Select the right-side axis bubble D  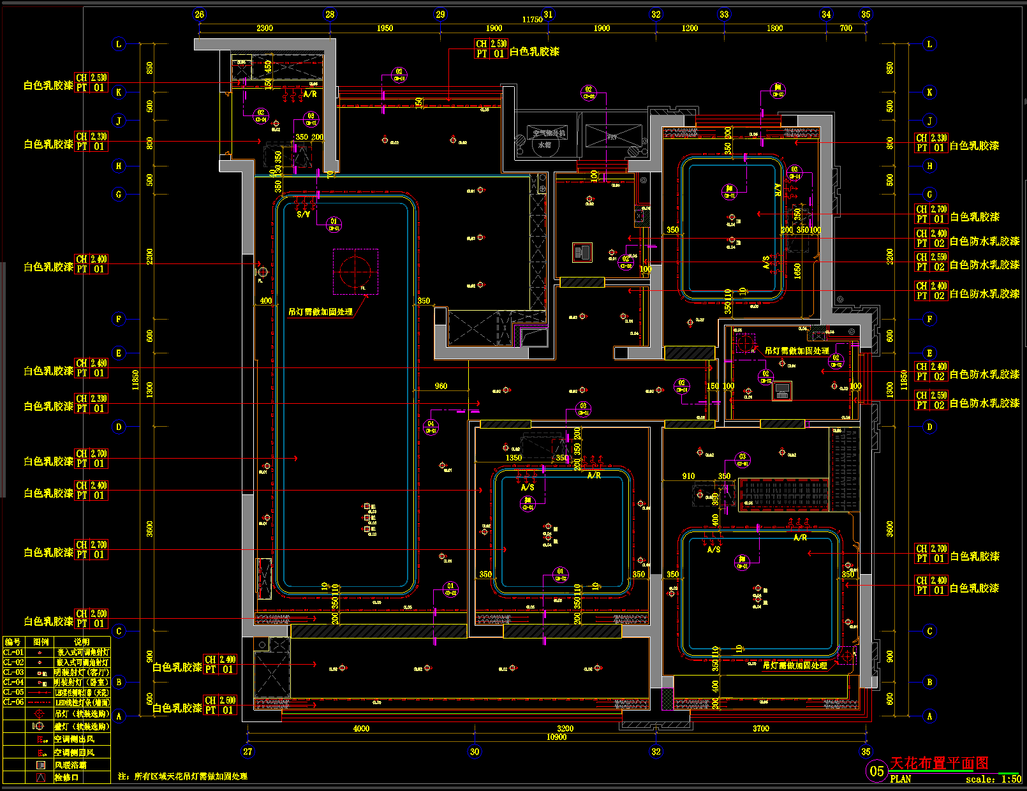[929, 427]
